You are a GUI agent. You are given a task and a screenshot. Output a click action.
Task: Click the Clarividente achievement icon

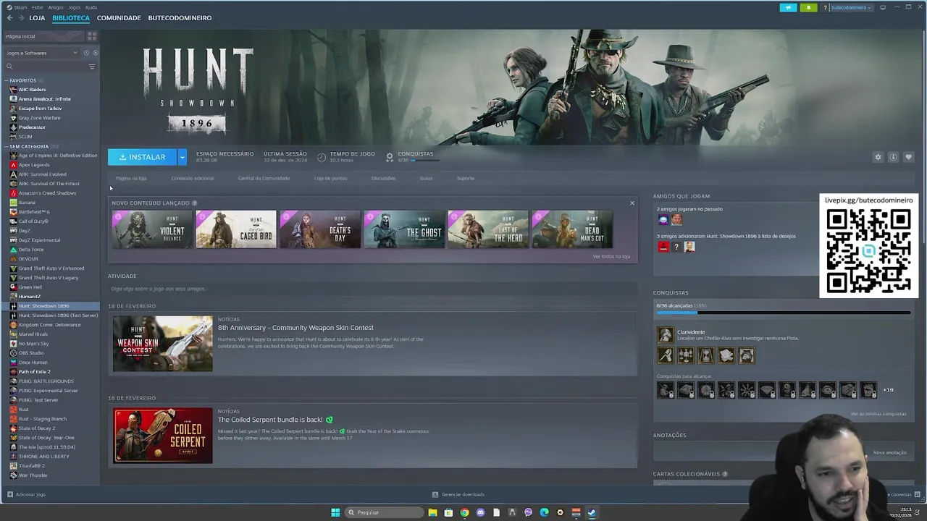(665, 335)
